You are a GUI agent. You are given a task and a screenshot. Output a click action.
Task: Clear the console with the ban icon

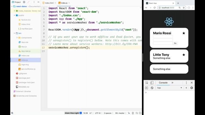pyautogui.click(x=152, y=88)
